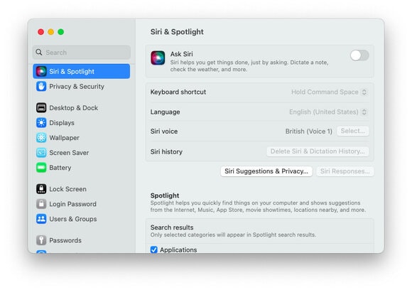412x290 pixels.
Task: Select Screen Saver in sidebar
Action: tap(82, 153)
